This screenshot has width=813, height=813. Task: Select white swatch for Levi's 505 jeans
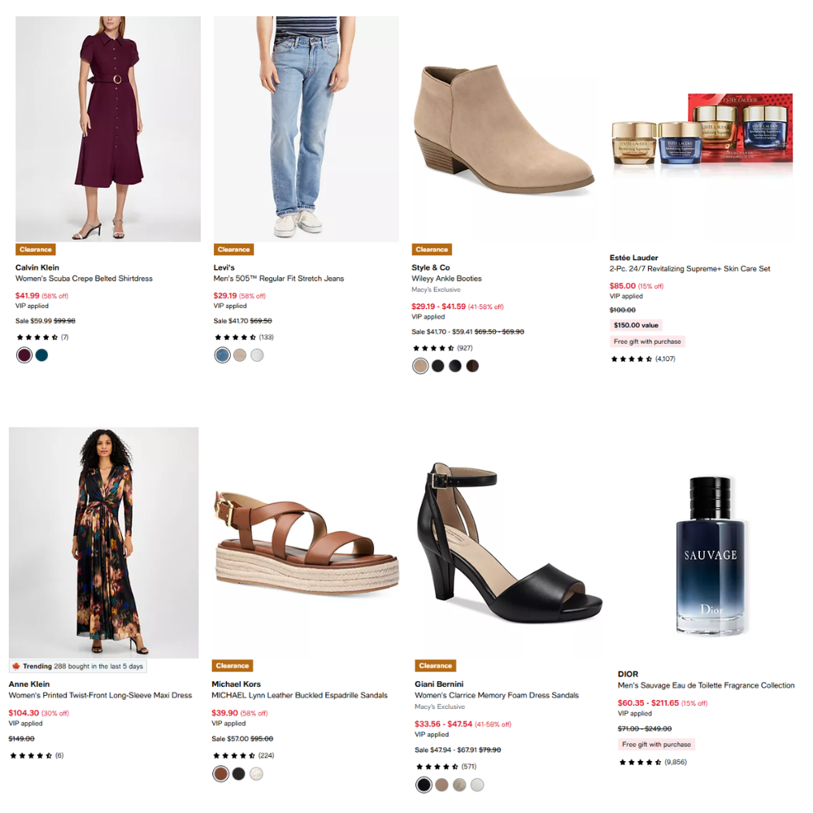pos(257,355)
